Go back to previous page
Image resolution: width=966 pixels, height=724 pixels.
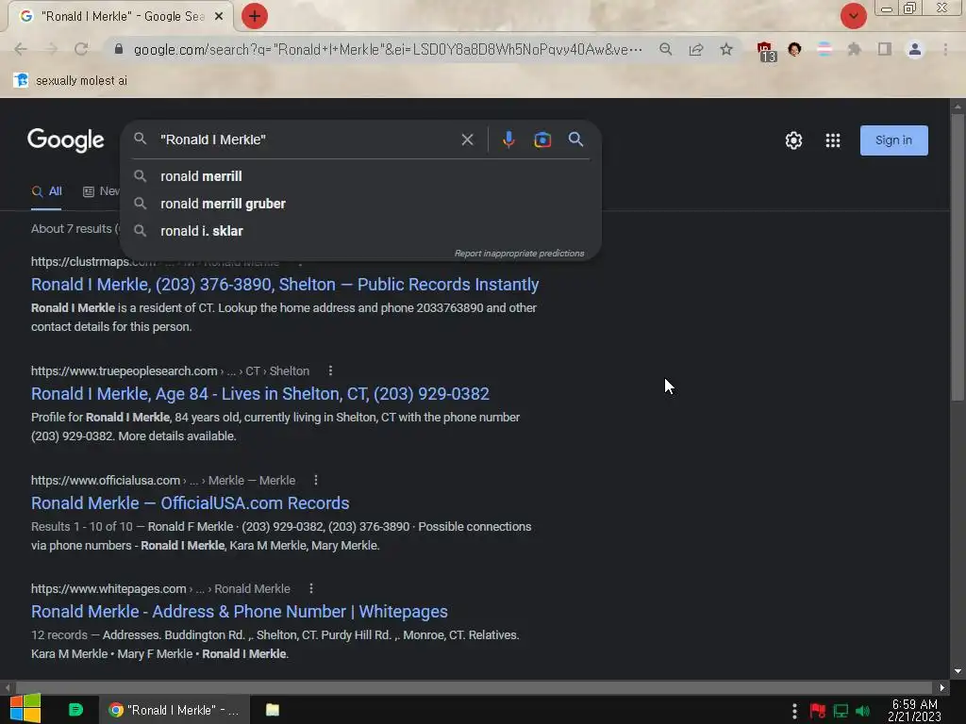[21, 49]
